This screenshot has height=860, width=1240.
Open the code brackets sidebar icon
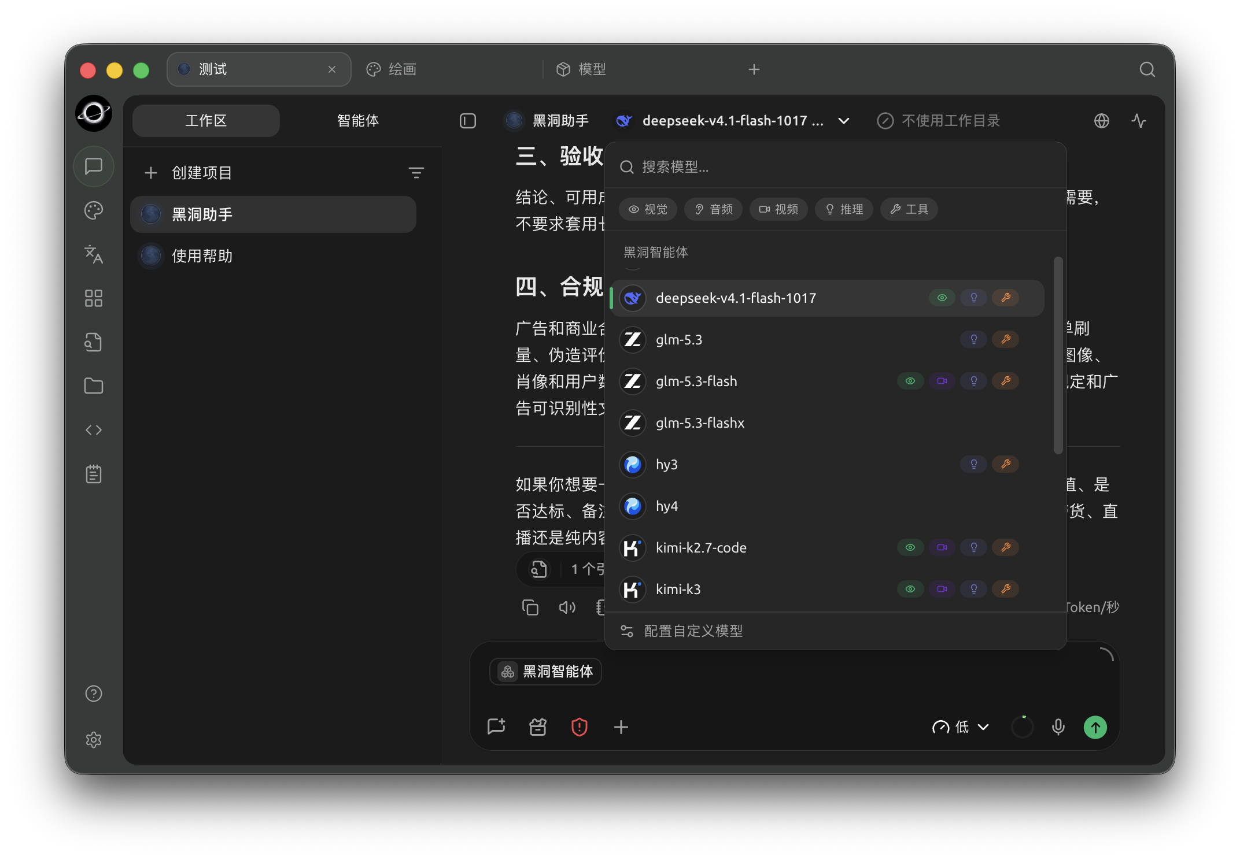click(94, 430)
